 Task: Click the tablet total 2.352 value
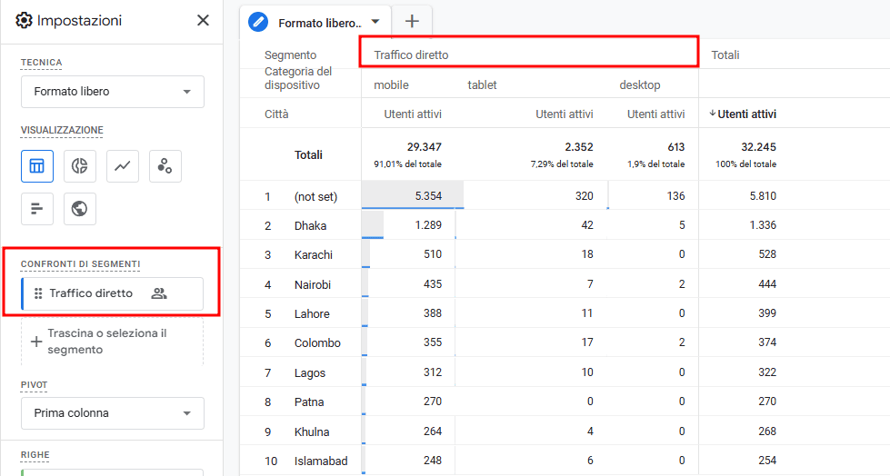click(x=579, y=147)
